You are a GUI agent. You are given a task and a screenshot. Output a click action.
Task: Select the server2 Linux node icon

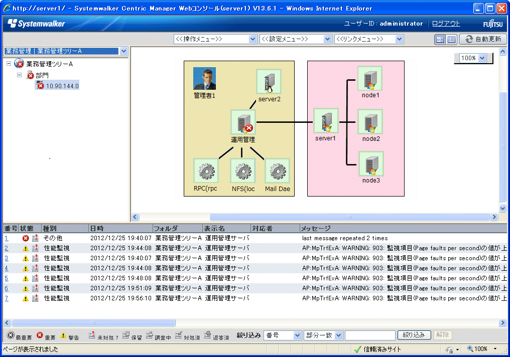tap(269, 82)
